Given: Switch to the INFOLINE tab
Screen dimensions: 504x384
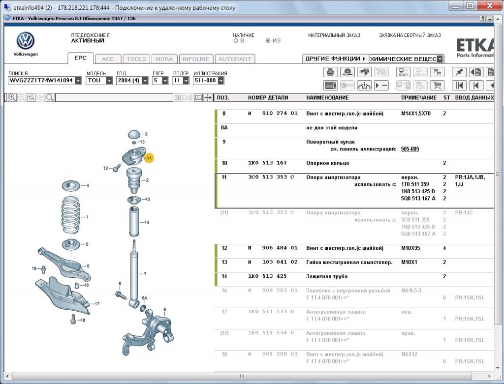Looking at the screenshot, I should (x=196, y=59).
